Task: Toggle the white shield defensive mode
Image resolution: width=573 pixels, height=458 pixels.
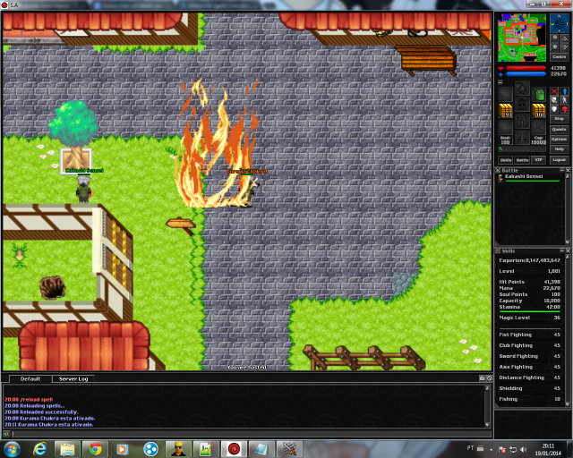Action: click(554, 109)
